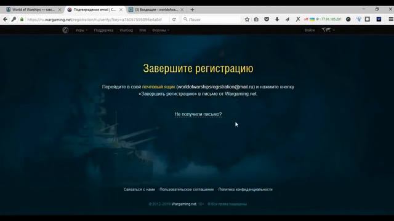
Task: Click the Завершите регистрацию heading
Action: pos(198,68)
